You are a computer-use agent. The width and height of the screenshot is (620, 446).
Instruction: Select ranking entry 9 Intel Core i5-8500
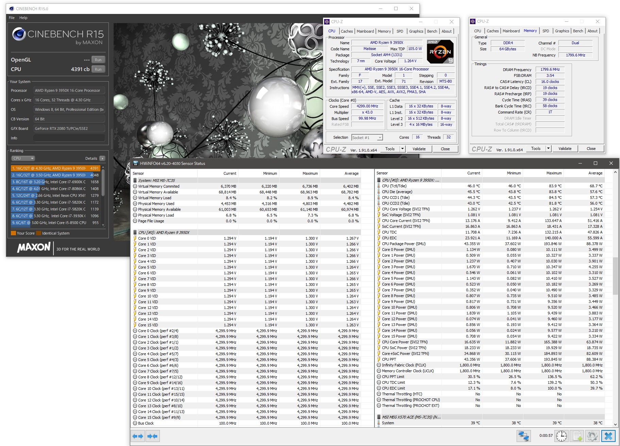[x=55, y=223]
